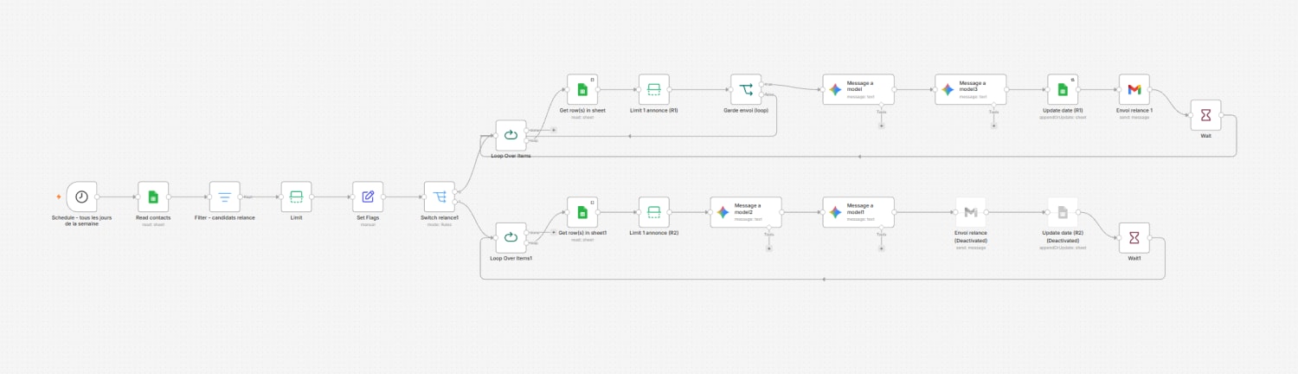Open the Message a model1 node
This screenshot has height=374, width=1298.
858,212
